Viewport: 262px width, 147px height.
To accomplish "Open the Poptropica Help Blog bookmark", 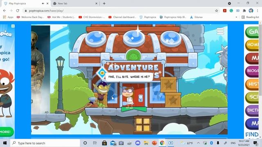I will 173,17.
